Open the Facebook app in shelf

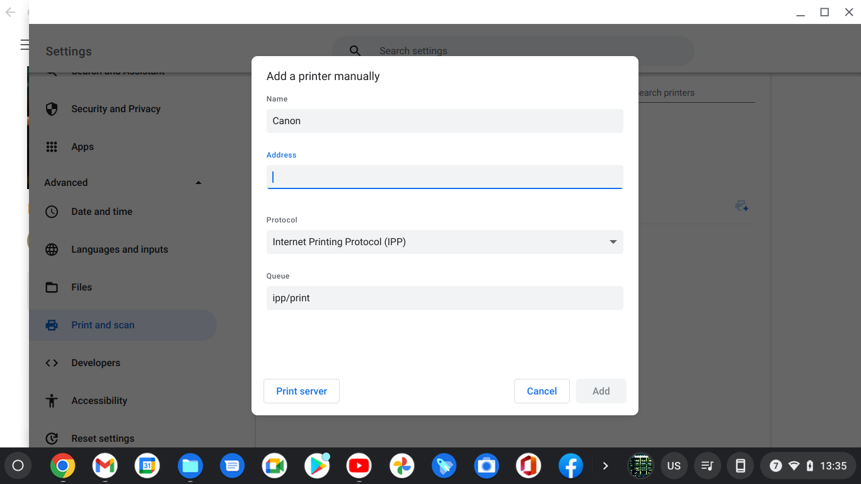pyautogui.click(x=570, y=466)
